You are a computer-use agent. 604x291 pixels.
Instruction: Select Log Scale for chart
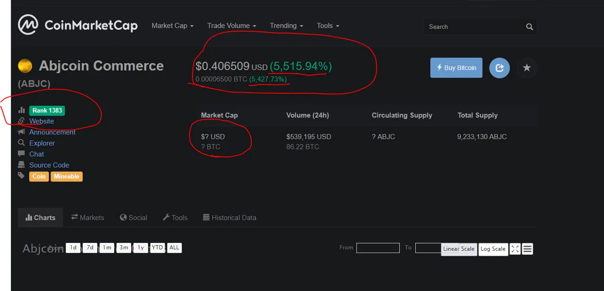point(493,249)
